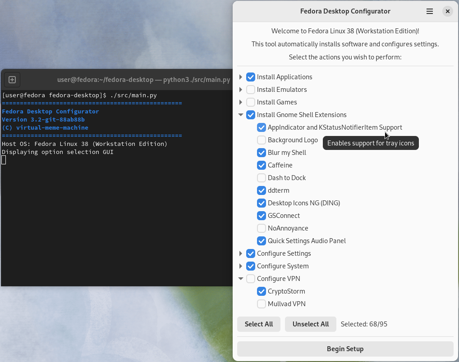Click the 'Configure VPN' label text

point(278,279)
